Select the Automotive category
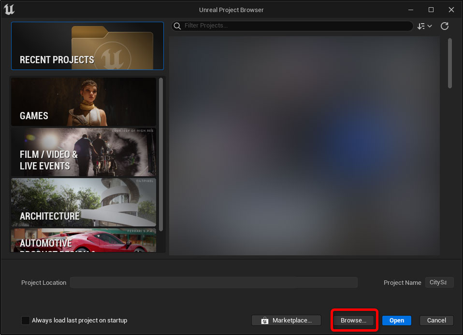This screenshot has width=463, height=335. [84, 240]
